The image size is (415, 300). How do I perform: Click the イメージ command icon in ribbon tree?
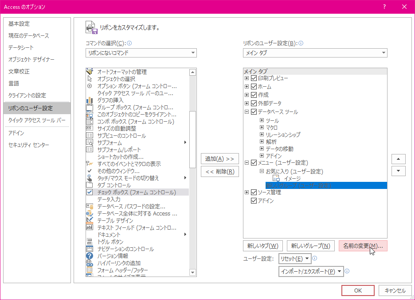[276, 178]
